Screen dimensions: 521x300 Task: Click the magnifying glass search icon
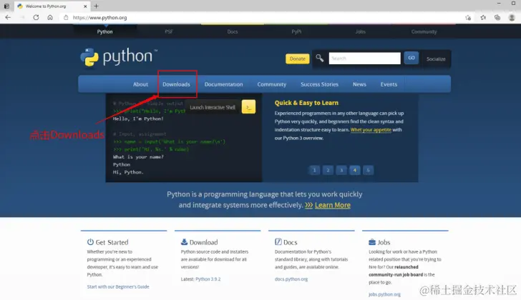[320, 59]
